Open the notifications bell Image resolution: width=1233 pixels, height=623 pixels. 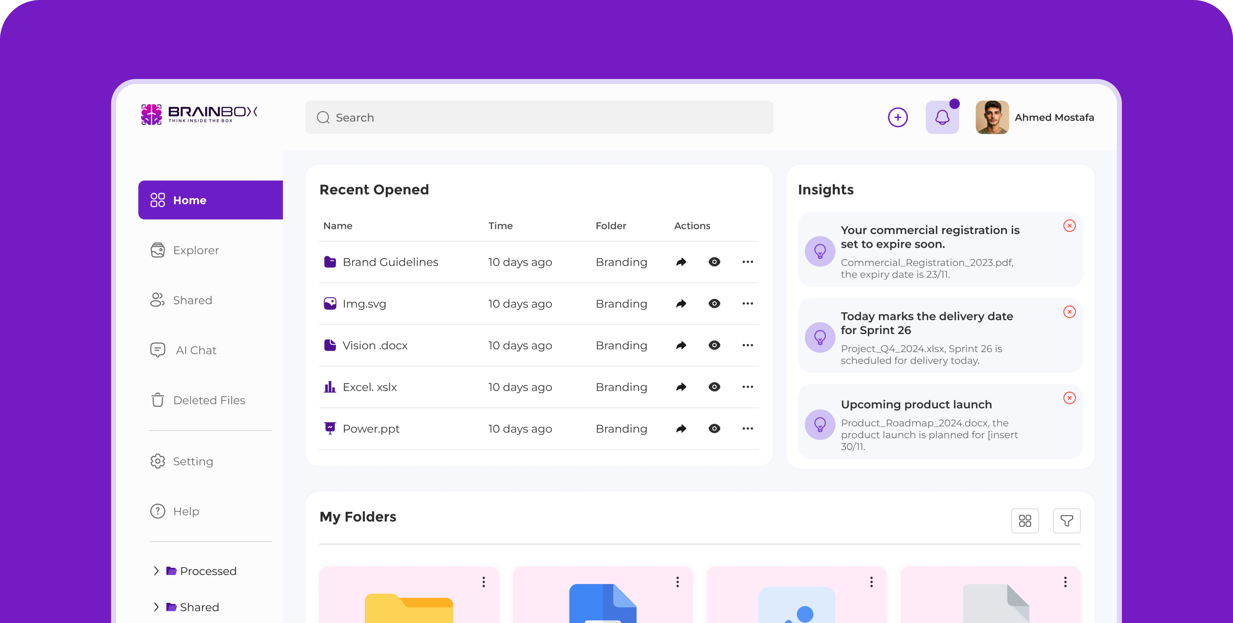pos(942,117)
